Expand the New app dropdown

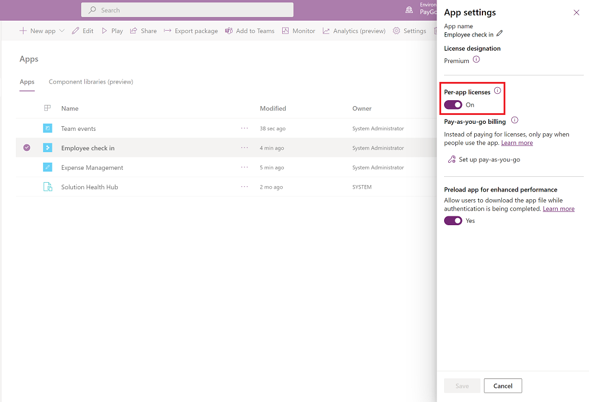click(62, 31)
